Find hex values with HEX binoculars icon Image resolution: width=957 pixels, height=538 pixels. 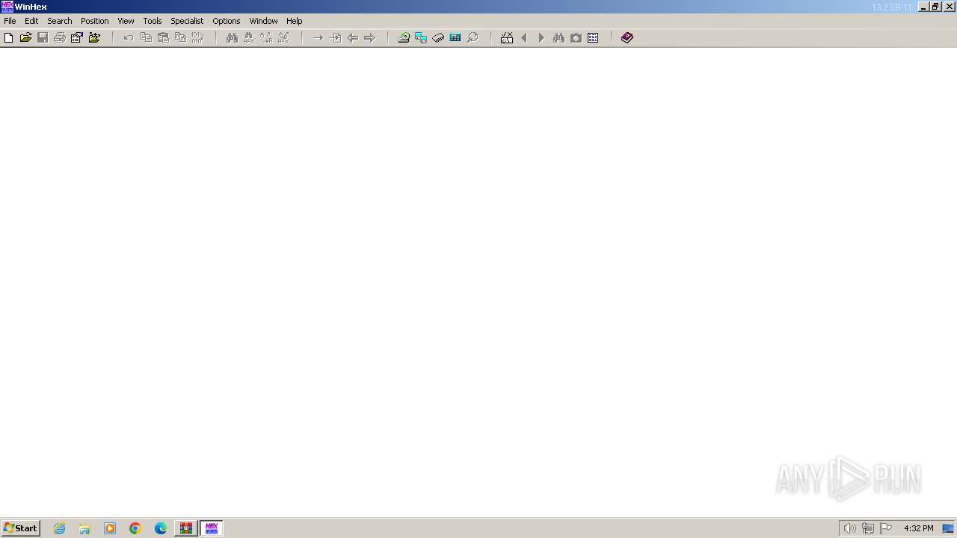249,37
